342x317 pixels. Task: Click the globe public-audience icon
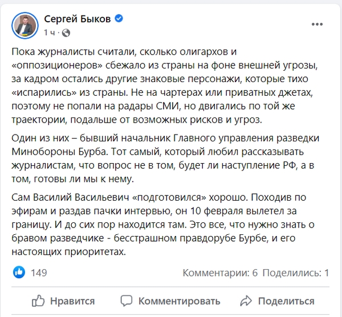coord(66,32)
